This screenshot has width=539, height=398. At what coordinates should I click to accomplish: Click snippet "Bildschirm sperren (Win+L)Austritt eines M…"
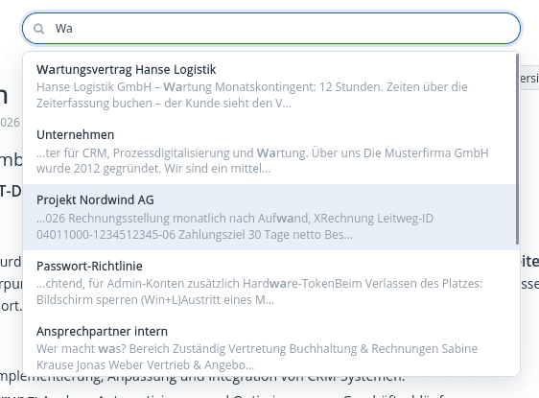click(155, 300)
